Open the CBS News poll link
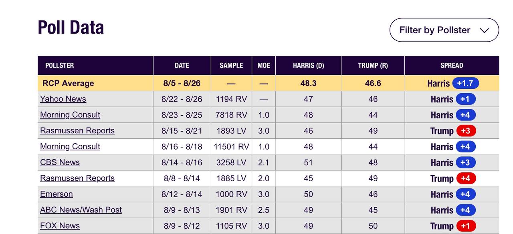The width and height of the screenshot is (513, 234). tap(60, 162)
